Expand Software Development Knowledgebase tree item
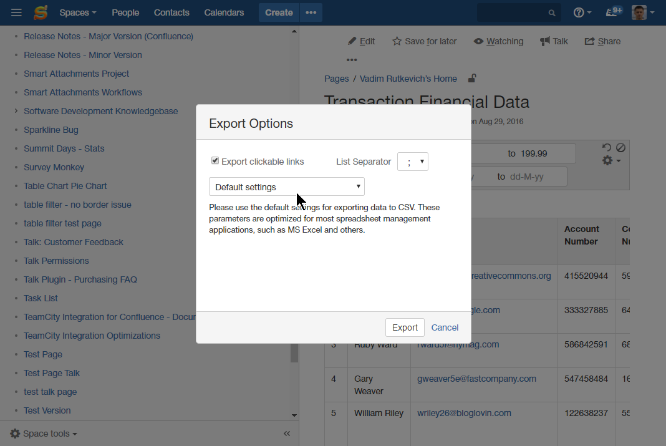The width and height of the screenshot is (666, 446). tap(16, 111)
